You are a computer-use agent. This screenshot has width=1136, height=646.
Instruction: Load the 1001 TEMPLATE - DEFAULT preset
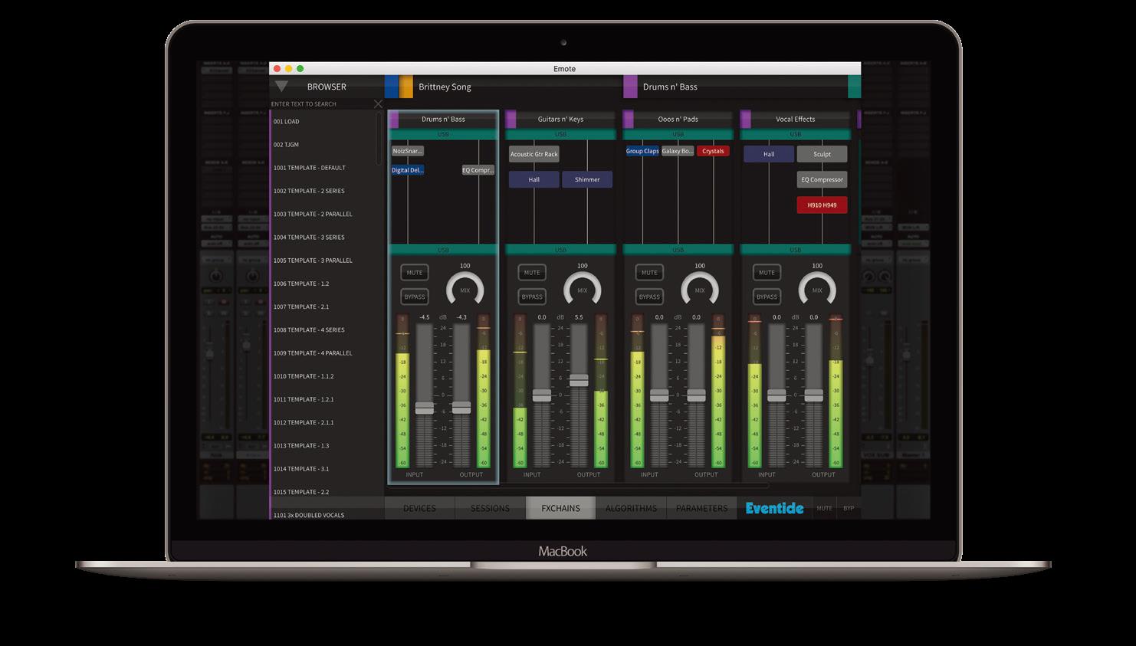pos(309,167)
